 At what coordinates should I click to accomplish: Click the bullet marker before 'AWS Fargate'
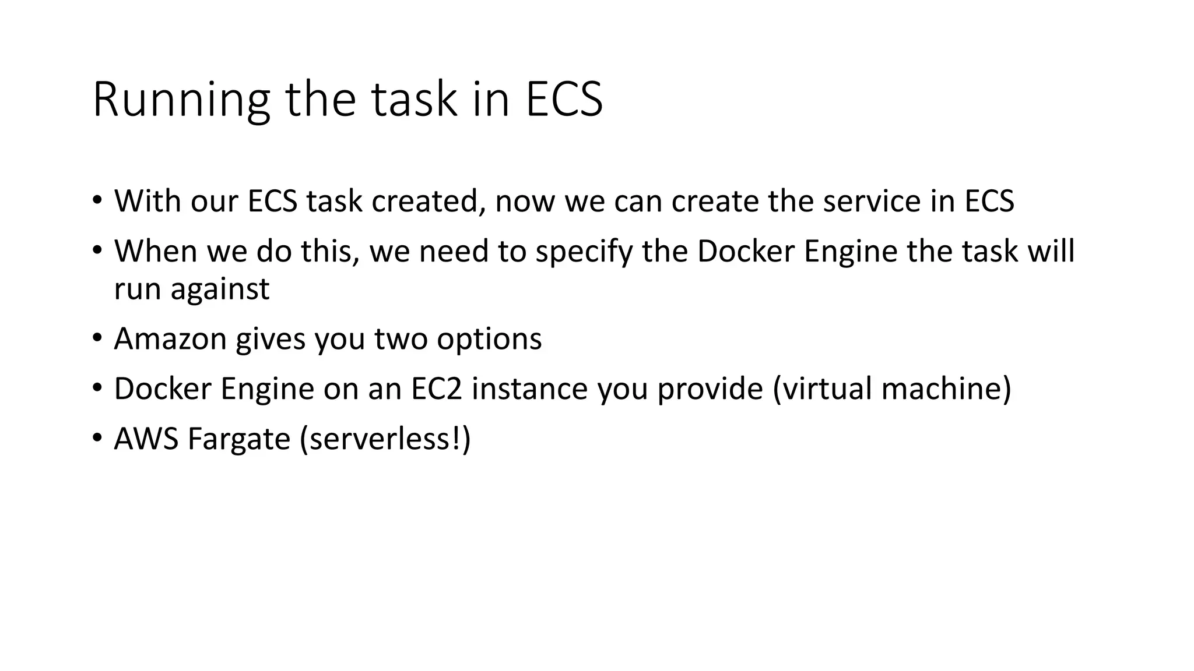(x=97, y=439)
